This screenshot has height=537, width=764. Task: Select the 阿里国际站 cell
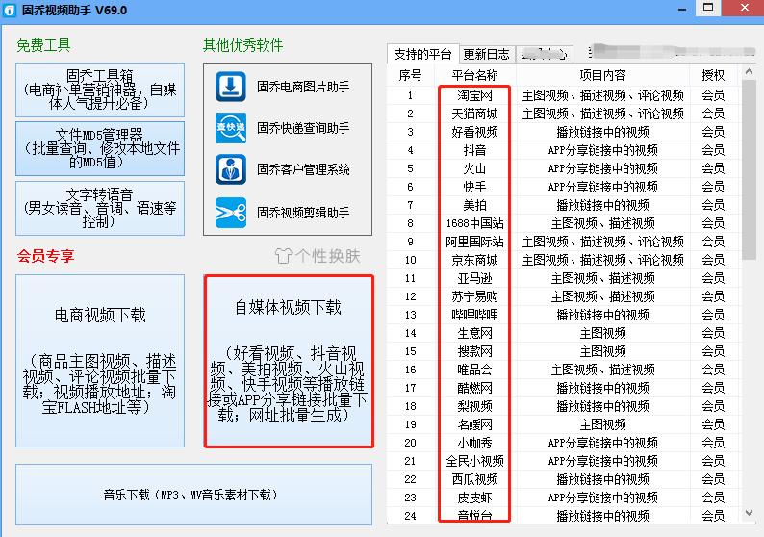[474, 242]
